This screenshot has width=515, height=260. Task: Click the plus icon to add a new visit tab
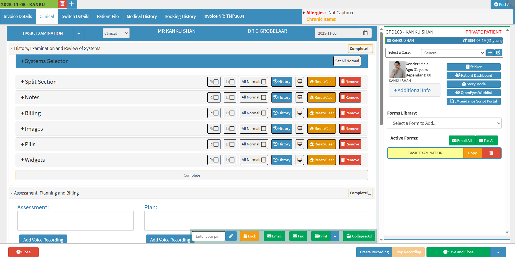tap(72, 4)
